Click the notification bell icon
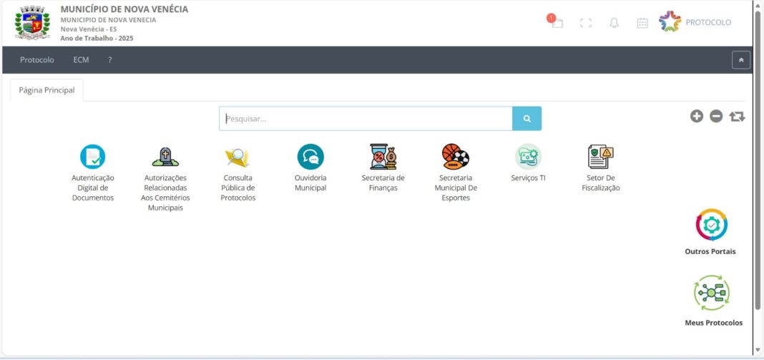Image resolution: width=764 pixels, height=360 pixels. click(x=614, y=23)
